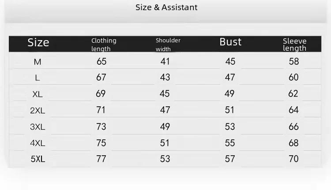Select the "Shoulder width" column header

point(168,45)
